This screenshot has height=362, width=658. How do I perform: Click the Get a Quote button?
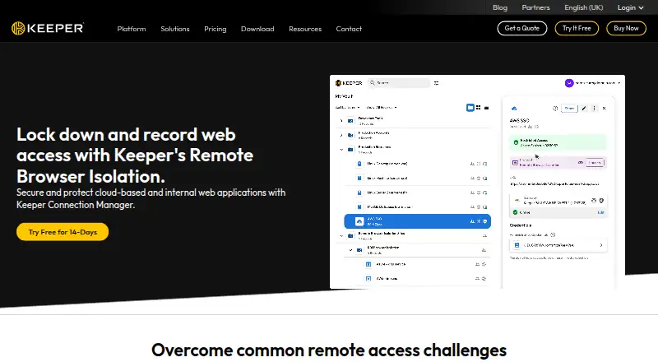click(522, 28)
